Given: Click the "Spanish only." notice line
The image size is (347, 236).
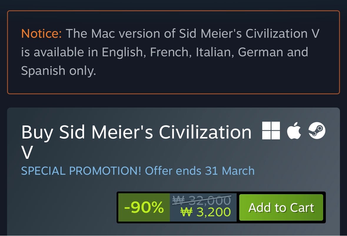Looking at the screenshot, I should pos(58,71).
